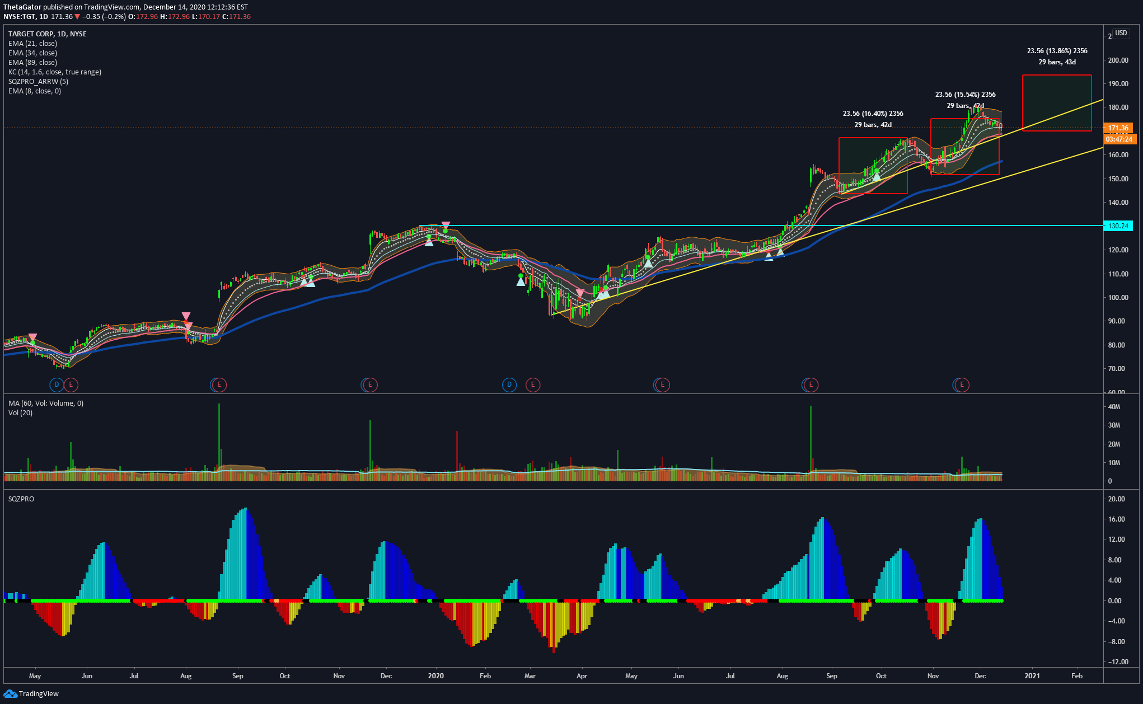Click the 23.56 (15.54%) 2356 measurement label
Viewport: 1143px width, 704px height.
pos(966,95)
